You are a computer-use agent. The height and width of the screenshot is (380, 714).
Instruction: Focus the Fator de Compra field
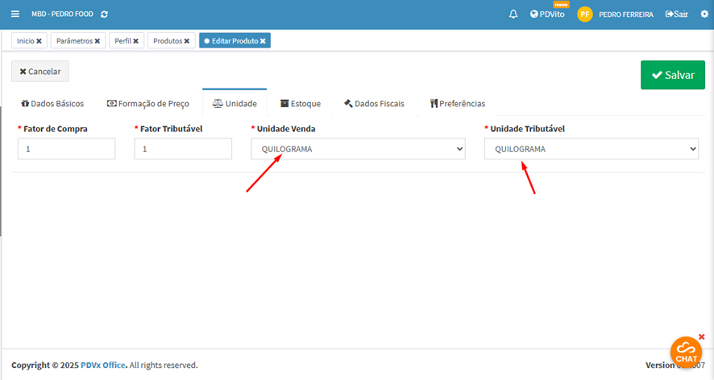(x=66, y=149)
